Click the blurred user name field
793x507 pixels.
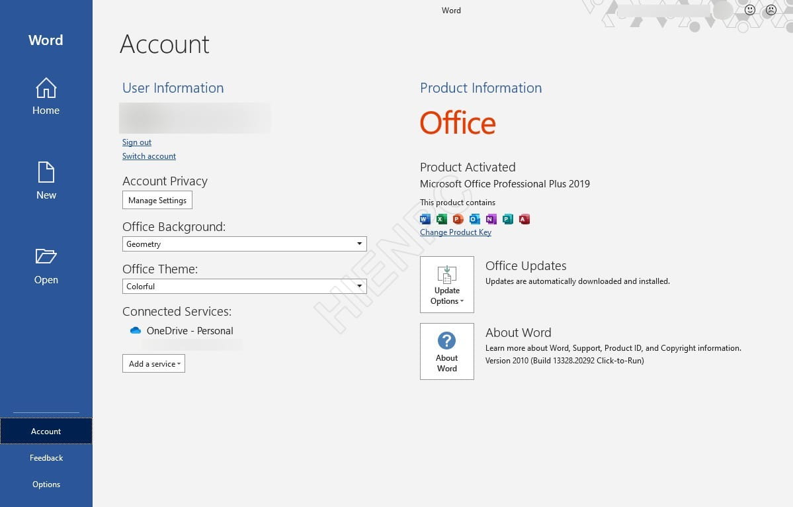194,118
